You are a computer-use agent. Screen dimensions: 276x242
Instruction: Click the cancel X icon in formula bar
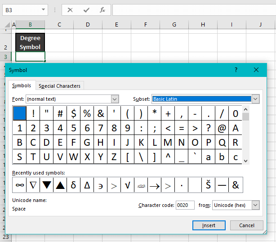pos(70,10)
